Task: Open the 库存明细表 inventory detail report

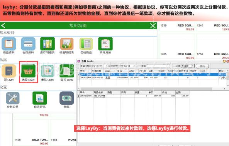Action: click(x=47, y=44)
